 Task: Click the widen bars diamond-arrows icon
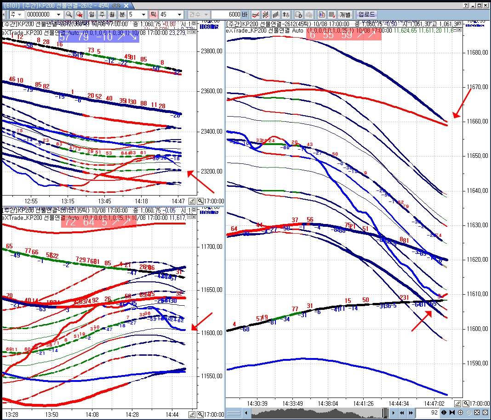pos(444,413)
